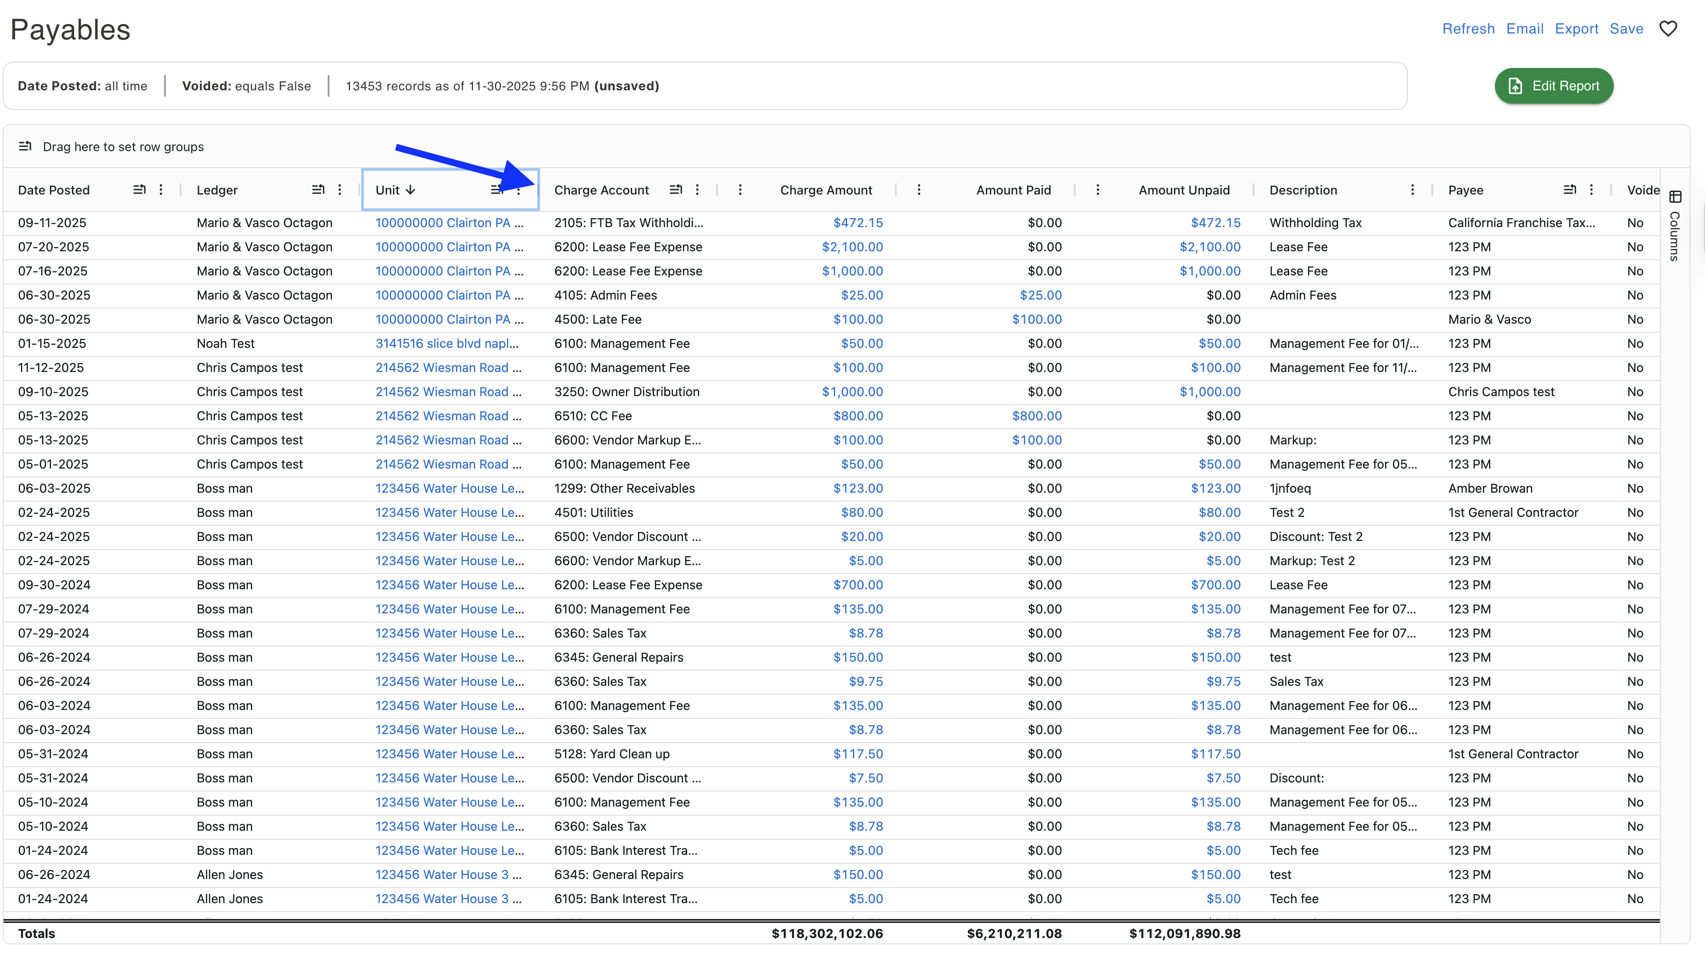Open the Description column options menu
Screen dimensions: 1705x955
point(1413,190)
